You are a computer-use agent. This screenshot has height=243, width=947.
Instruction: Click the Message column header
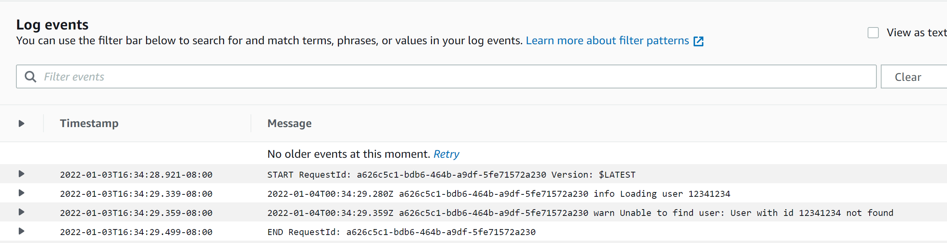pos(290,123)
